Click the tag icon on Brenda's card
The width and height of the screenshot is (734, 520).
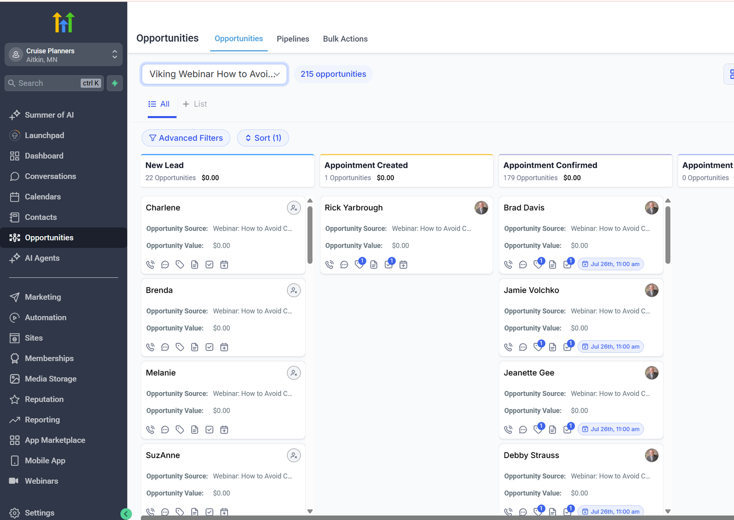pyautogui.click(x=180, y=347)
